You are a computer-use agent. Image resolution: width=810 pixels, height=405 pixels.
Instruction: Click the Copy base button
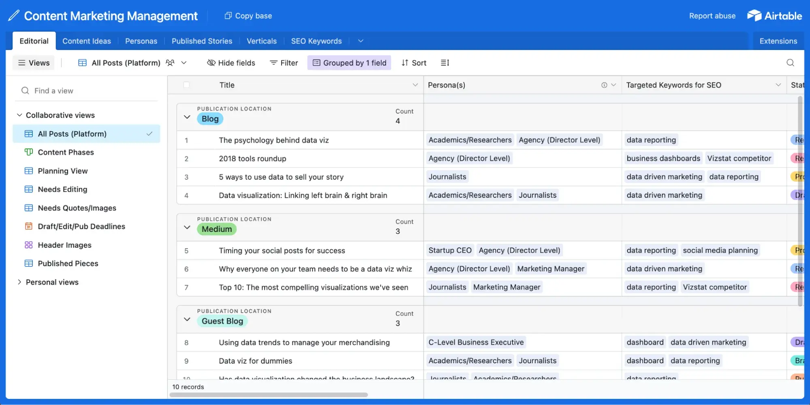248,15
